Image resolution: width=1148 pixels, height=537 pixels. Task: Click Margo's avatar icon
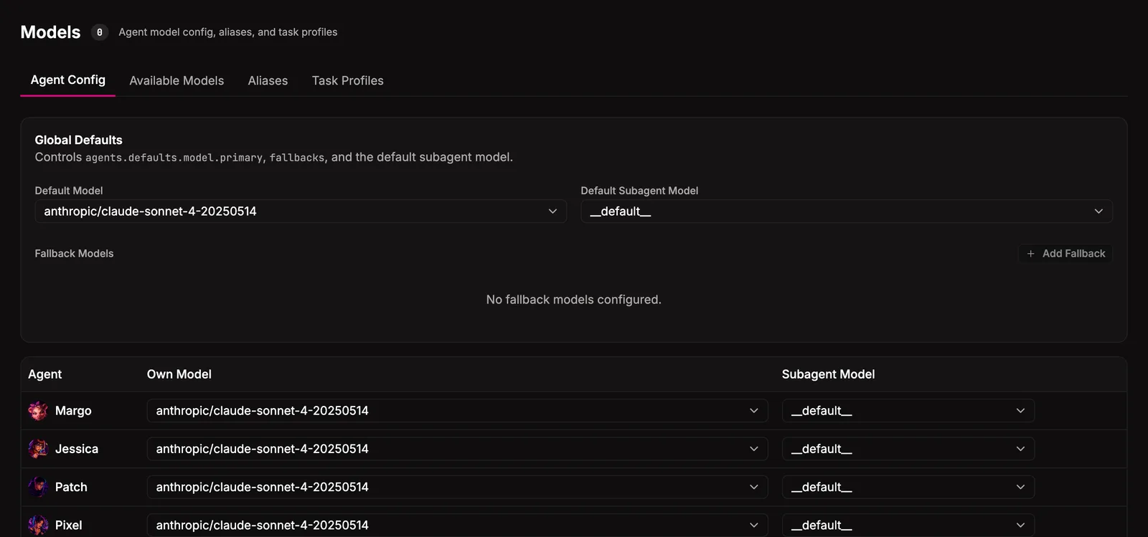pos(38,411)
